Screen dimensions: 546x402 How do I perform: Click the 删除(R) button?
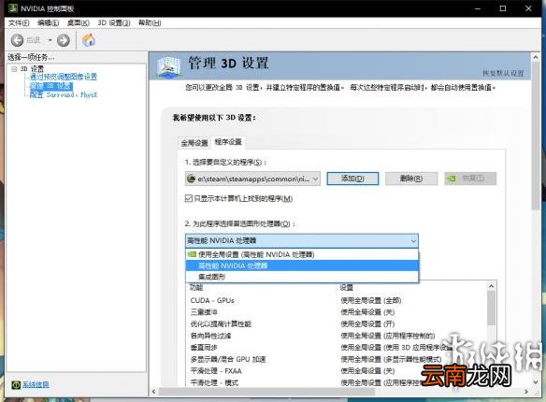411,179
